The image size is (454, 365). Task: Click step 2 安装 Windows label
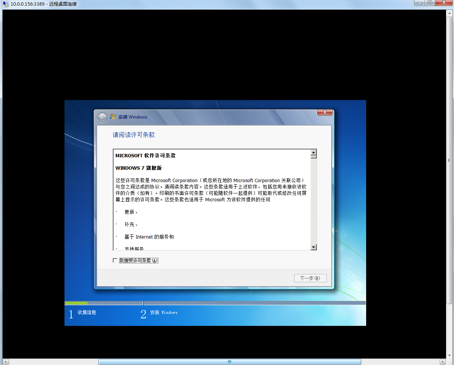coord(164,312)
